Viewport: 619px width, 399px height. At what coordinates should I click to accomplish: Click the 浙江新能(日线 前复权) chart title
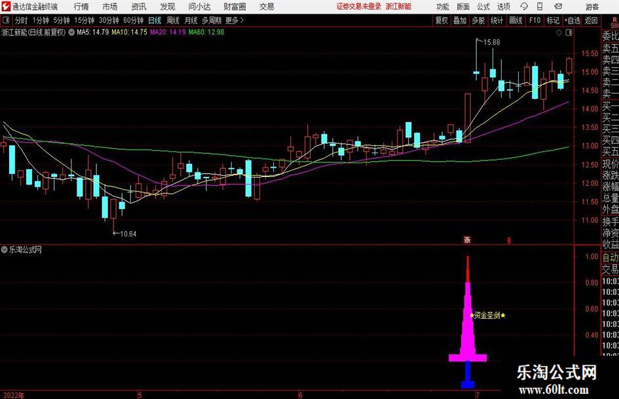pyautogui.click(x=33, y=32)
